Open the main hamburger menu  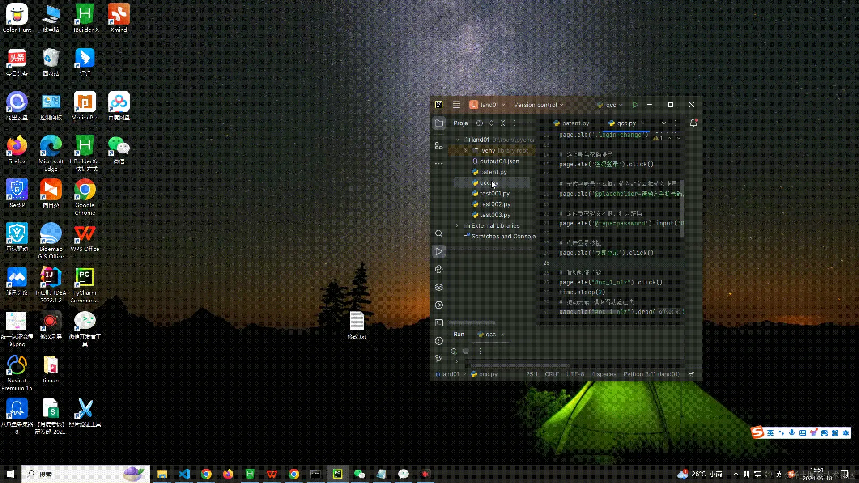[x=456, y=104]
